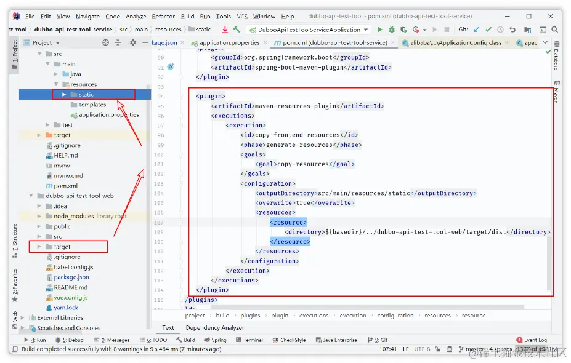Open the Database side tool window
Viewport: 571px width, 363px height.
tap(556, 55)
